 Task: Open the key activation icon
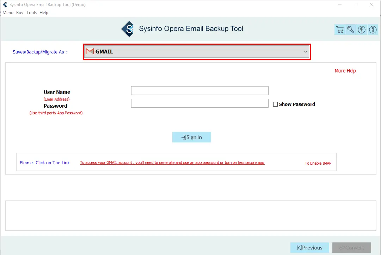coord(351,30)
